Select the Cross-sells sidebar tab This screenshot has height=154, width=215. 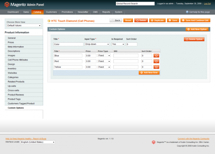pos(24,91)
